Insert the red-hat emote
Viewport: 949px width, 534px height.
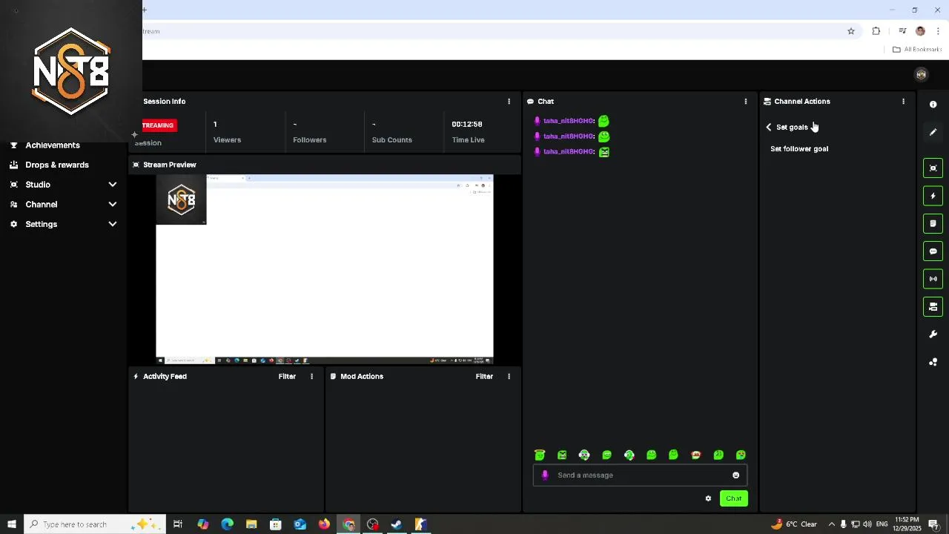(695, 455)
